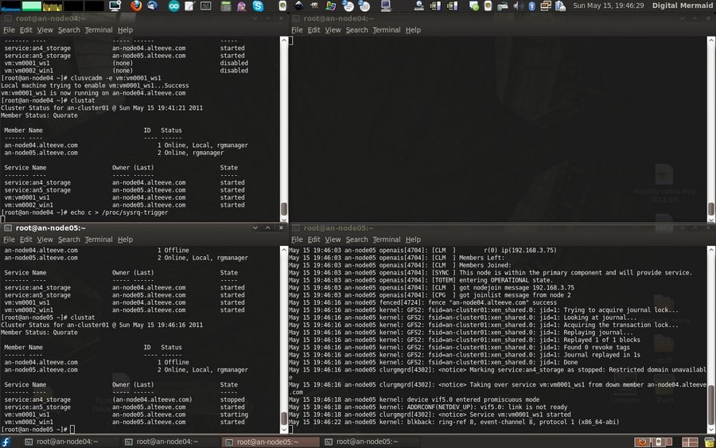The image size is (716, 448).
Task: Click scroll-up arrow of top-right terminal
Action: (x=711, y=41)
